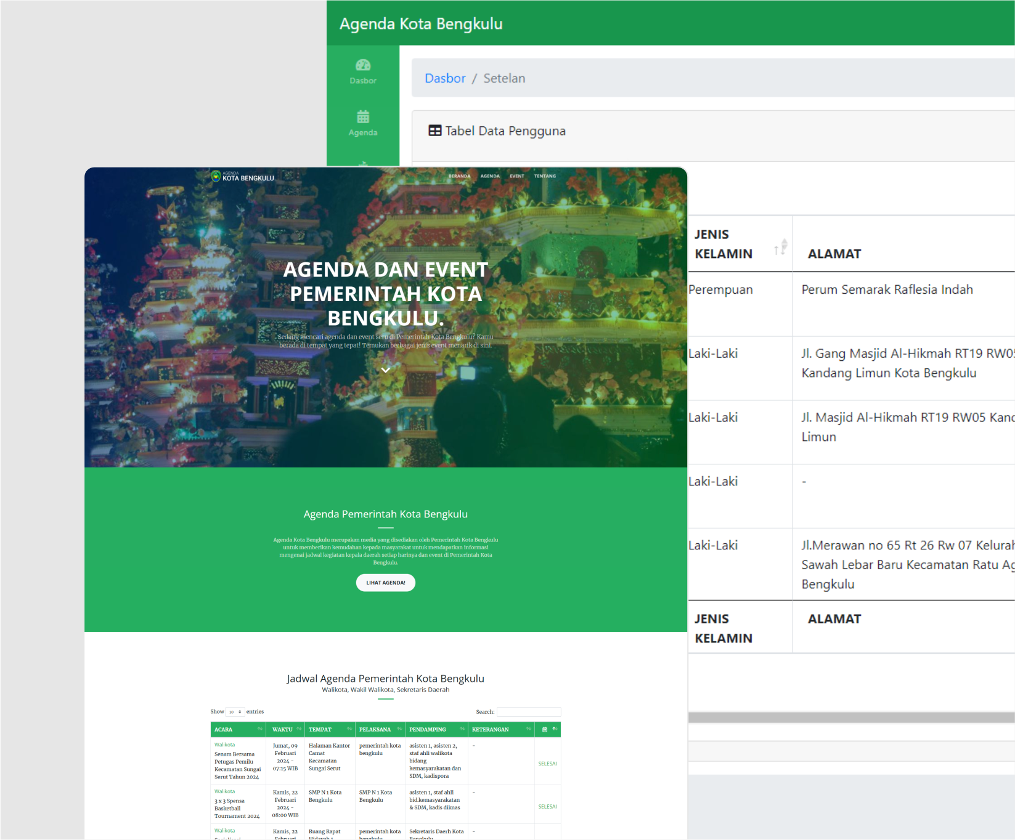Follow the Dasbor breadcrumb link

pos(445,78)
